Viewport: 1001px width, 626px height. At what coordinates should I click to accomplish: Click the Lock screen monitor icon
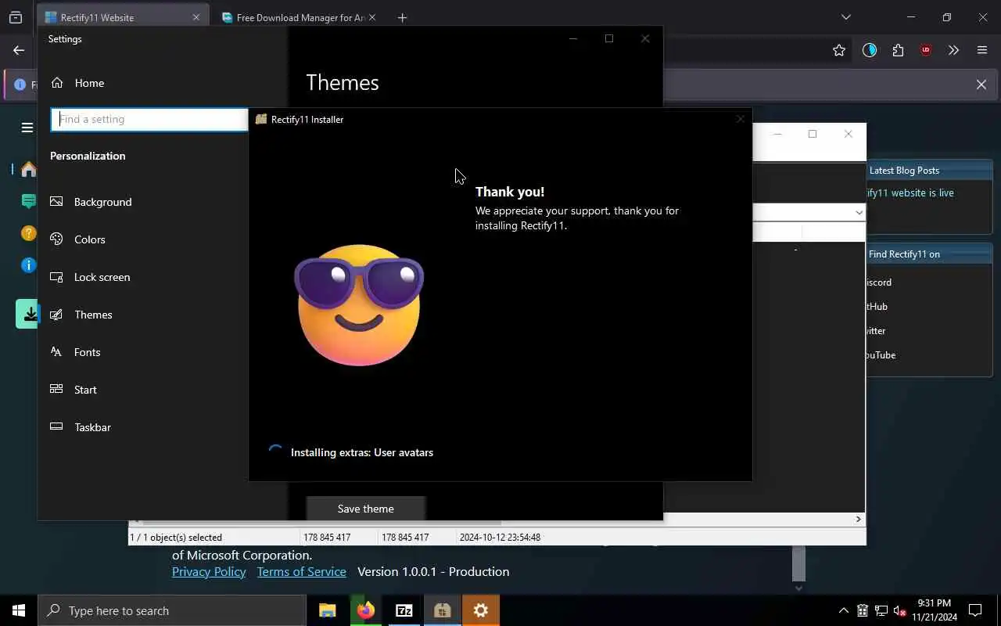pos(56,276)
